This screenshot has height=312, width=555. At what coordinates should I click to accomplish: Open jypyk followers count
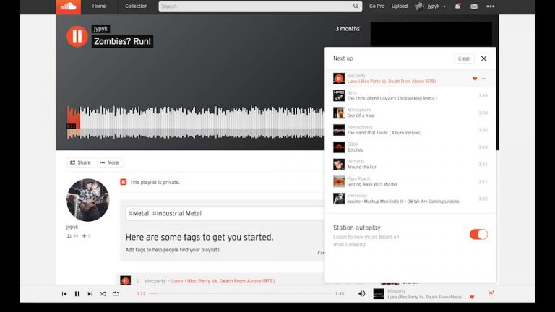[72, 236]
